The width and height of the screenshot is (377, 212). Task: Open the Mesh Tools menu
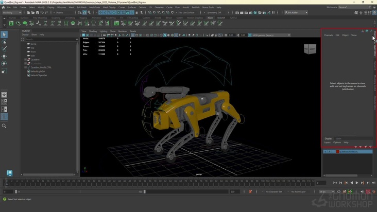(x=95, y=8)
